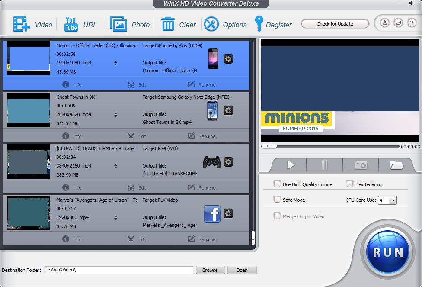The height and width of the screenshot is (287, 422).
Task: Click the up-down track selector arrows for Avengers
Action: [115, 218]
